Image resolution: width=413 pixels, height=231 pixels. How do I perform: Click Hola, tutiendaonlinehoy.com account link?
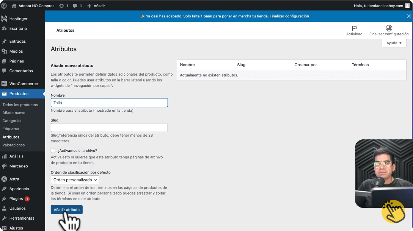[x=378, y=6]
